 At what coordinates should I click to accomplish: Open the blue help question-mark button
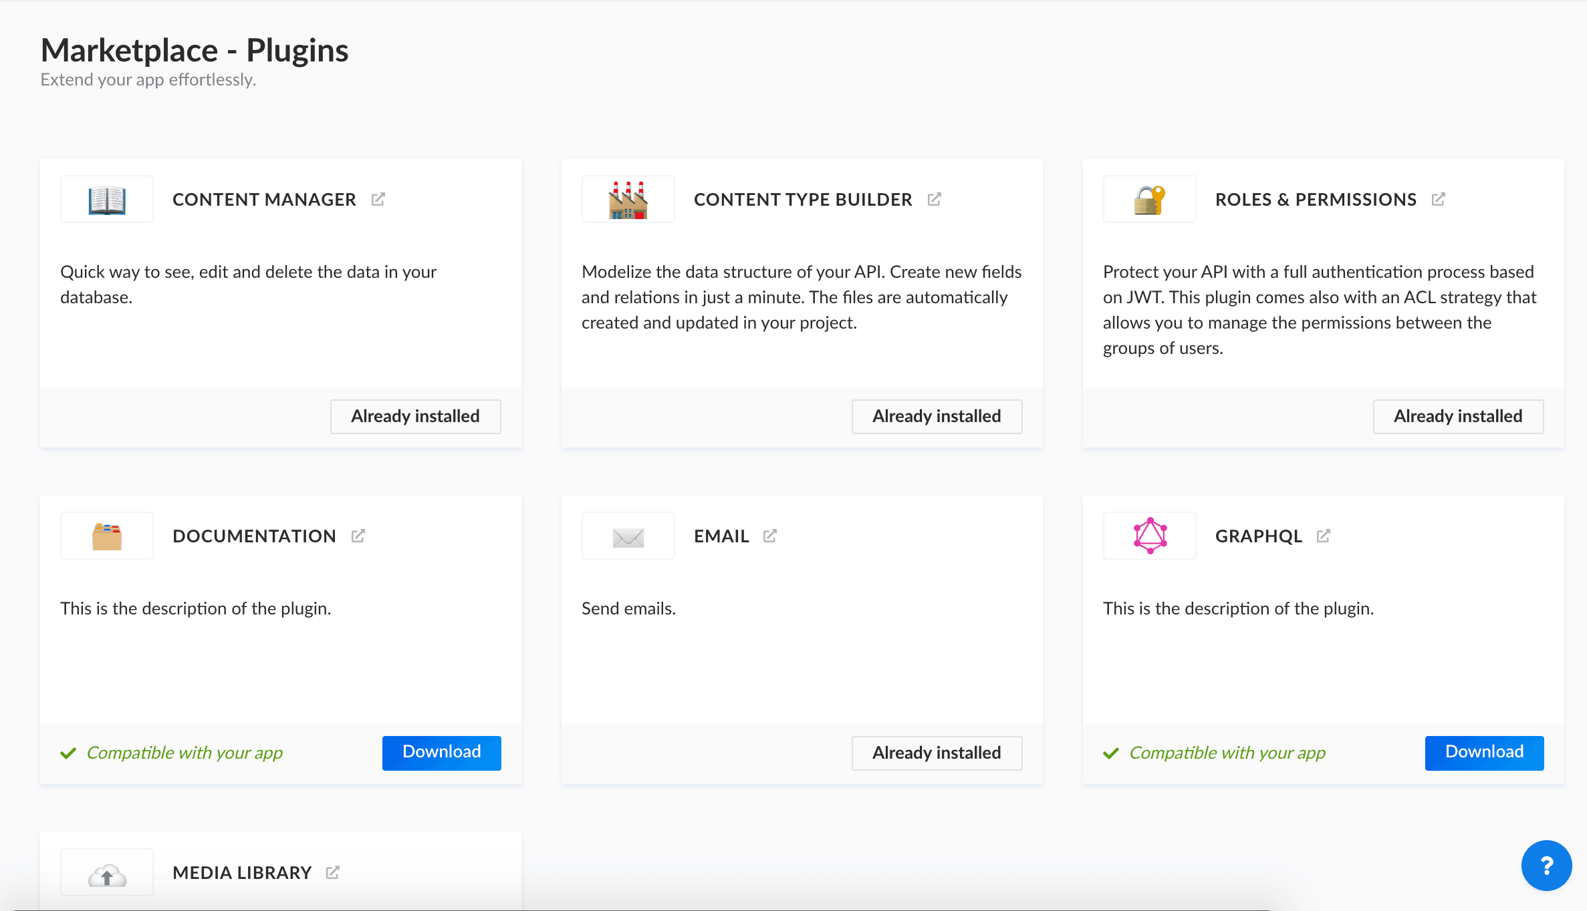point(1546,866)
